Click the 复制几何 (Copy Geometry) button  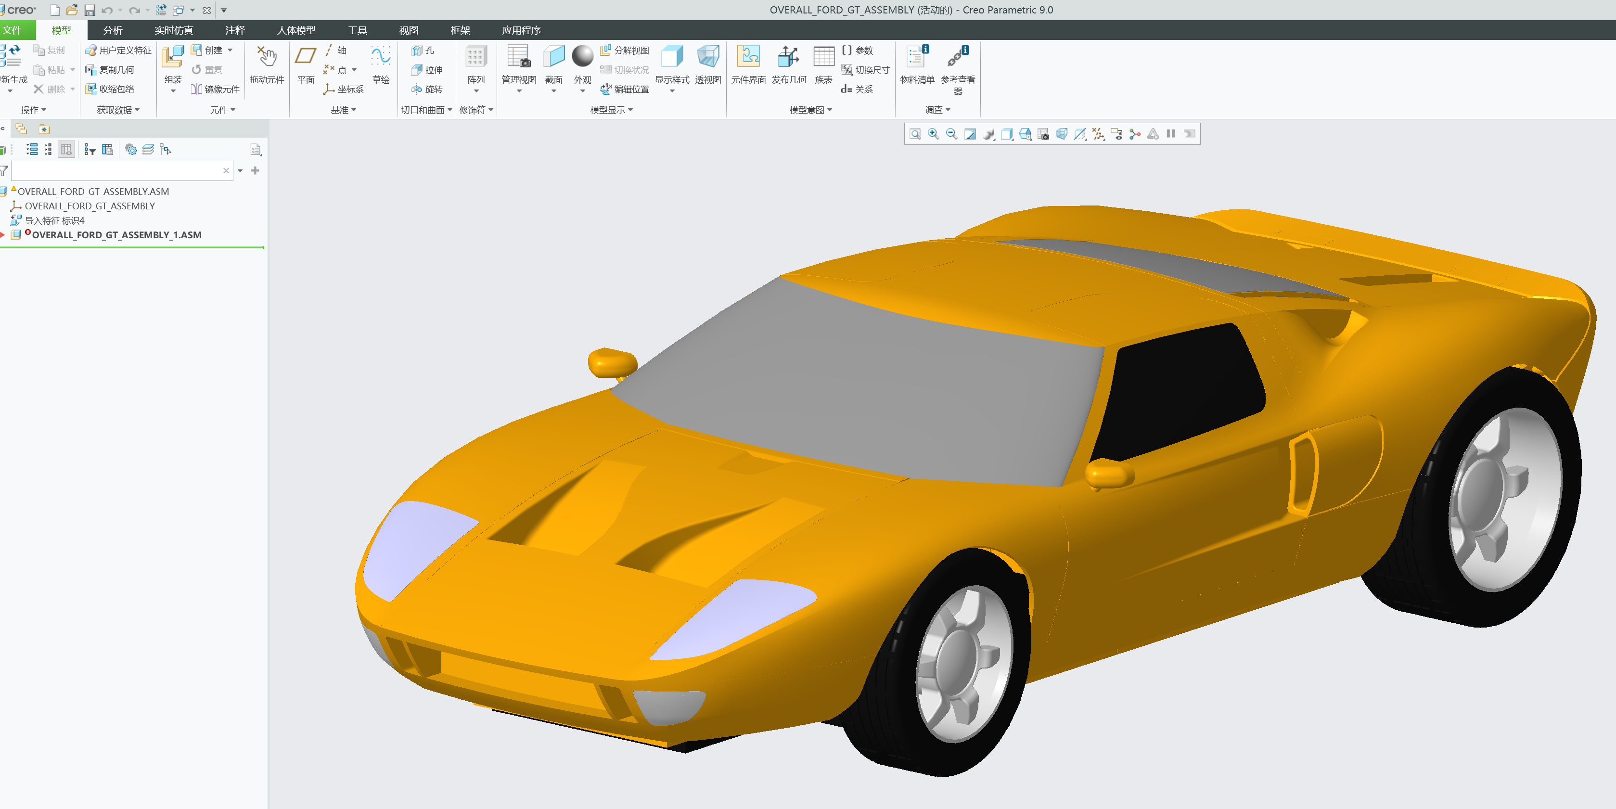click(110, 70)
